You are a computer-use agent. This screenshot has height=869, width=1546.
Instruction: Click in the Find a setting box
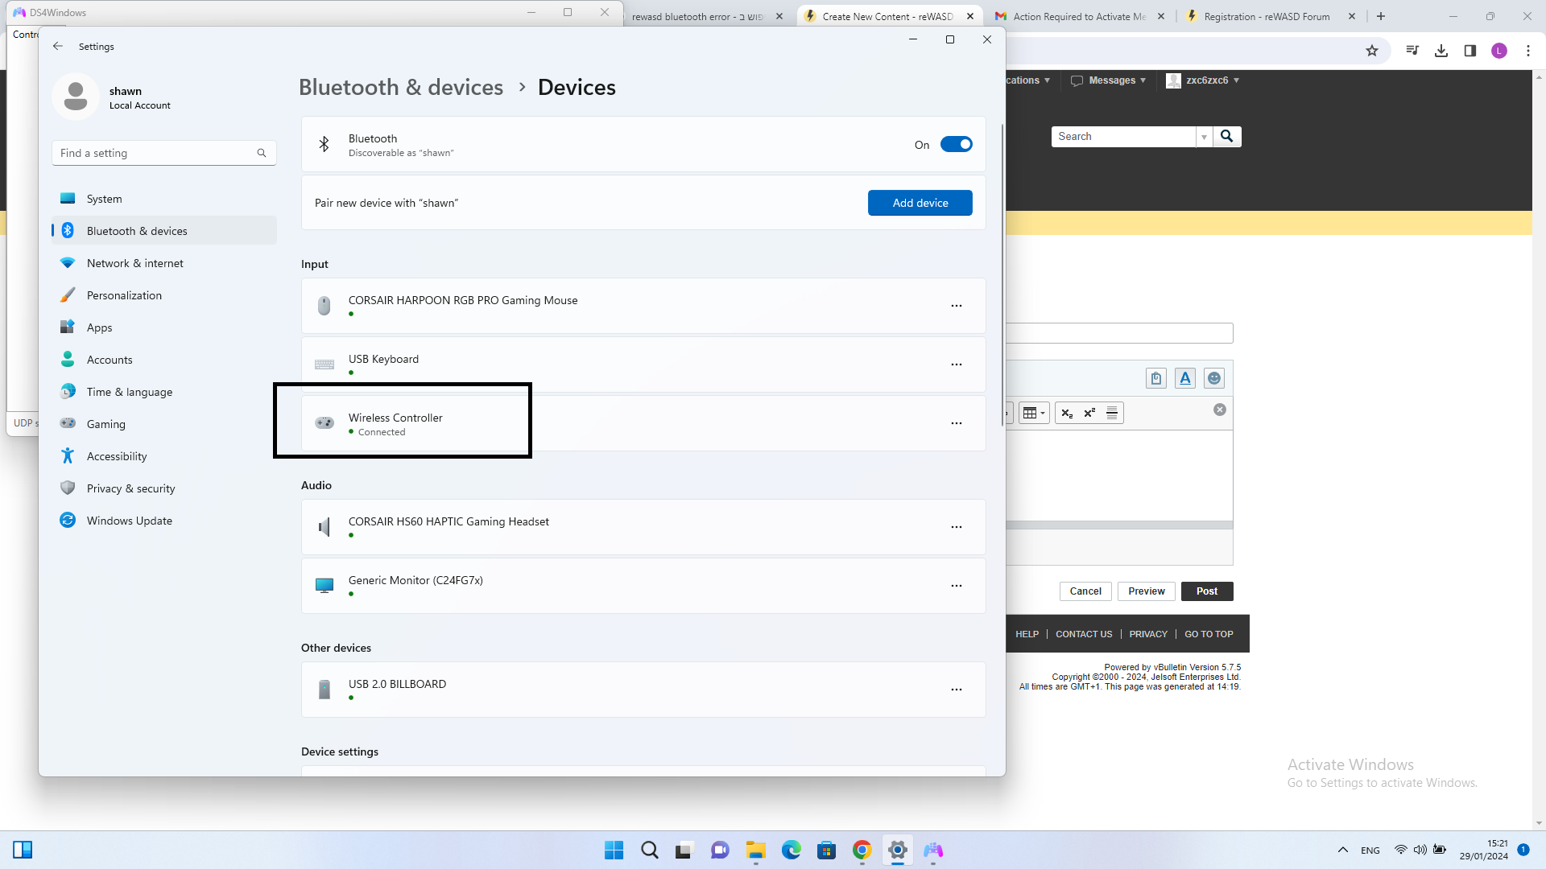157,153
